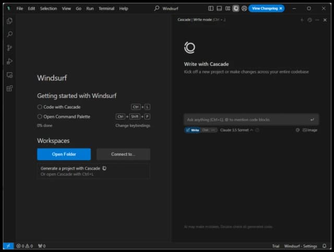The width and height of the screenshot is (334, 252).
Task: Click the Windsurf search box in title bar
Action: tap(166, 8)
